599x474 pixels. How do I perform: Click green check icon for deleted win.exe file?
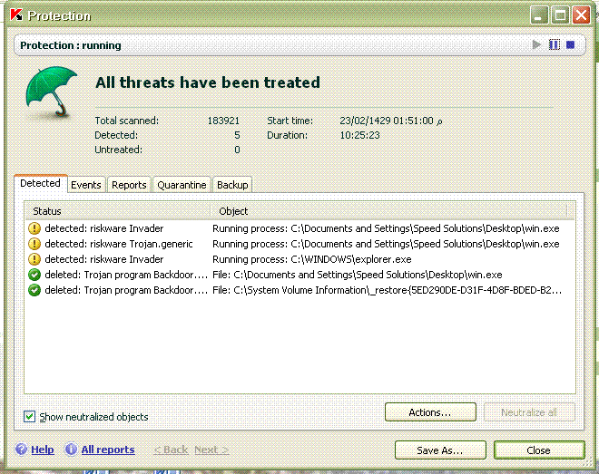(x=34, y=275)
